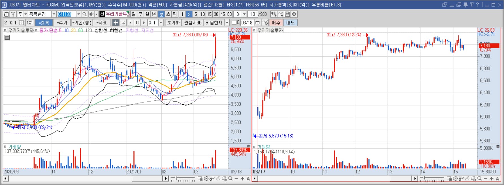Click the A auto-scale icon under left chart
Screen dimensions: 504x185
pos(248,179)
